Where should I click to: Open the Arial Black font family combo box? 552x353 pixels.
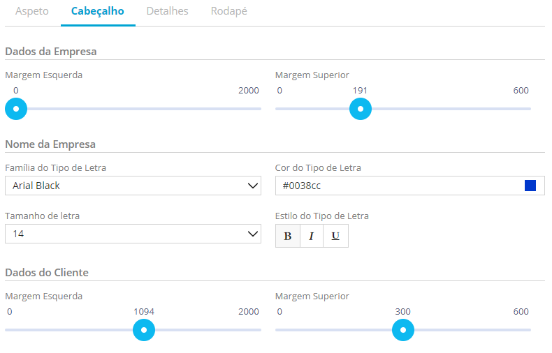pos(126,186)
